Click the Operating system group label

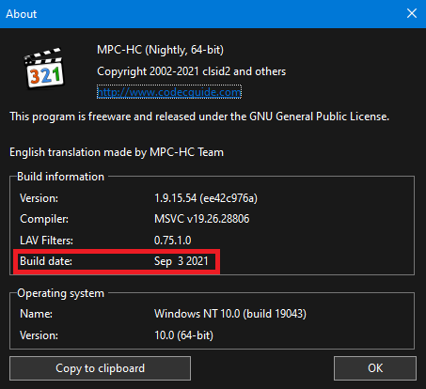coord(60,293)
